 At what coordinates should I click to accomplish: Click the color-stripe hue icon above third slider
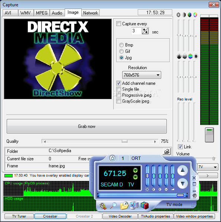click(x=189, y=15)
